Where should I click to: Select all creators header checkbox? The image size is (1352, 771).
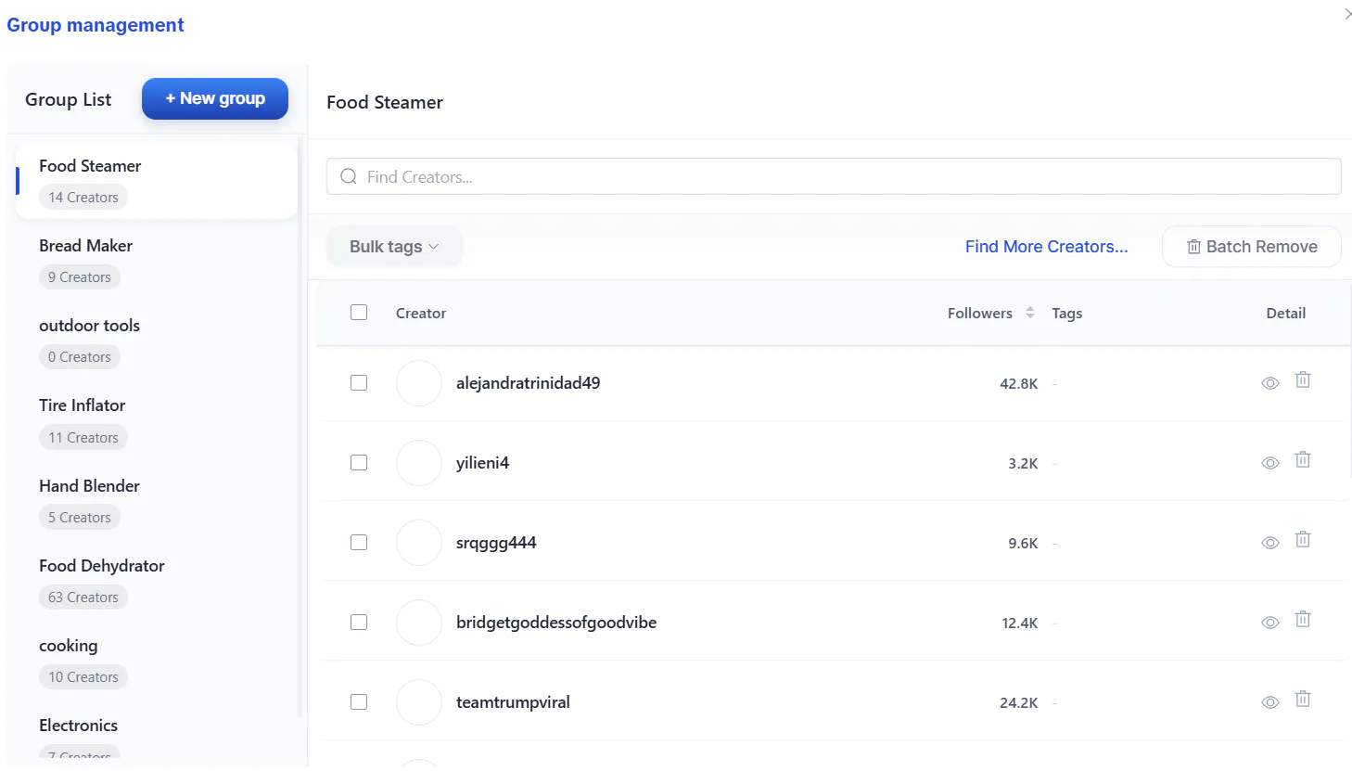[359, 313]
